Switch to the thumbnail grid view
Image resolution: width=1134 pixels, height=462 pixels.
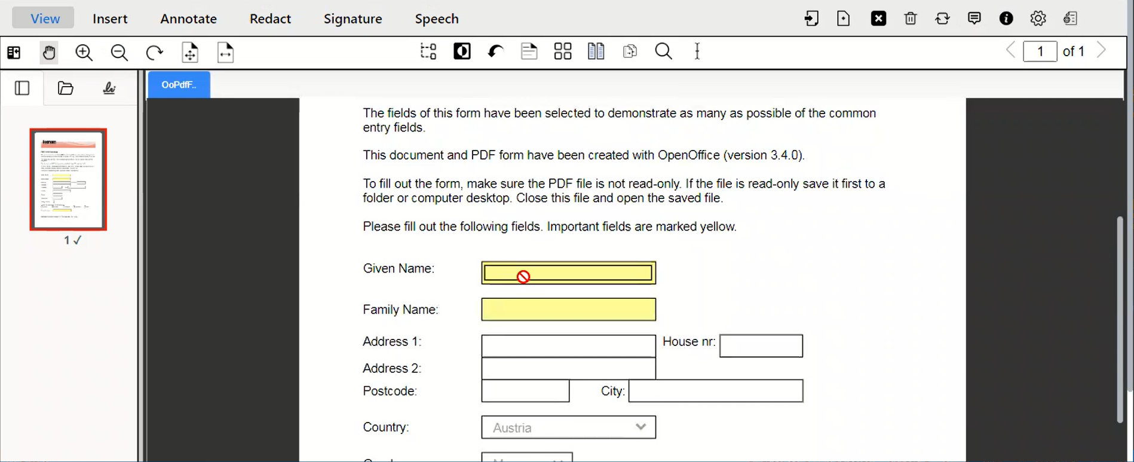point(562,51)
